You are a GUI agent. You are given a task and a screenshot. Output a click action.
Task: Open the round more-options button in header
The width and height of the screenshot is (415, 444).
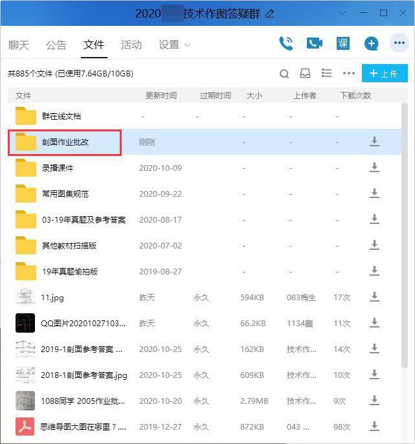point(399,43)
